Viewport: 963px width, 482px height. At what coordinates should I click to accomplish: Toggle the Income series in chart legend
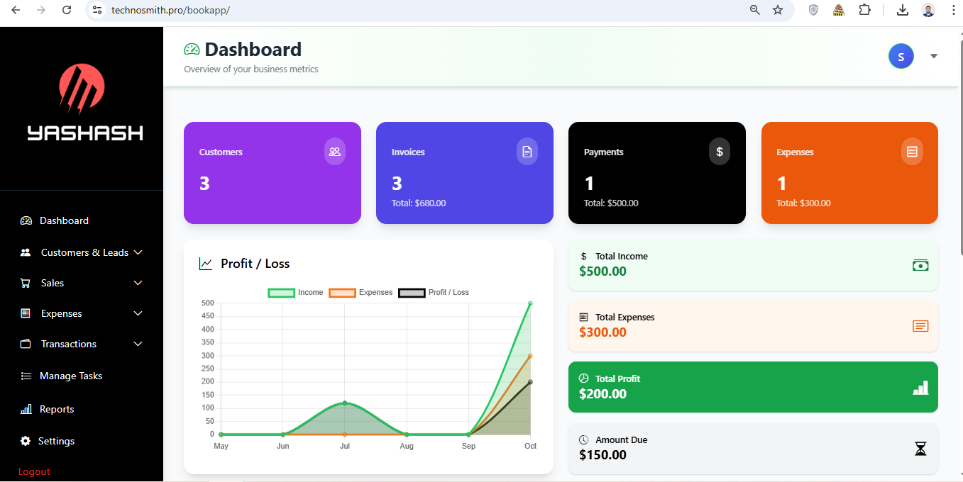pyautogui.click(x=295, y=293)
